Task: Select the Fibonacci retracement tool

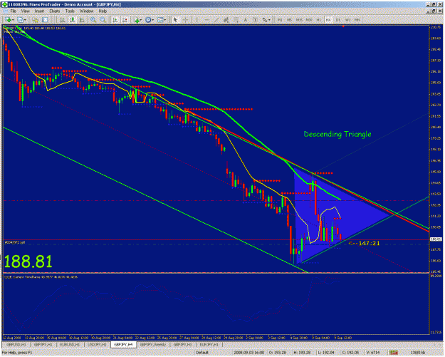Action: [x=236, y=20]
